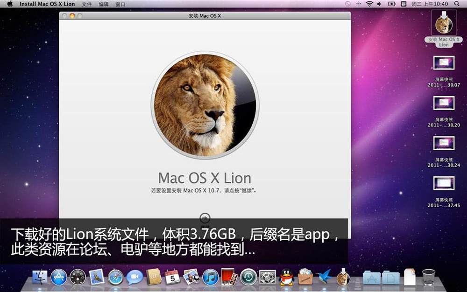Launch the App Store from the Dock
Viewport: 467px width, 292px height.
[x=59, y=278]
